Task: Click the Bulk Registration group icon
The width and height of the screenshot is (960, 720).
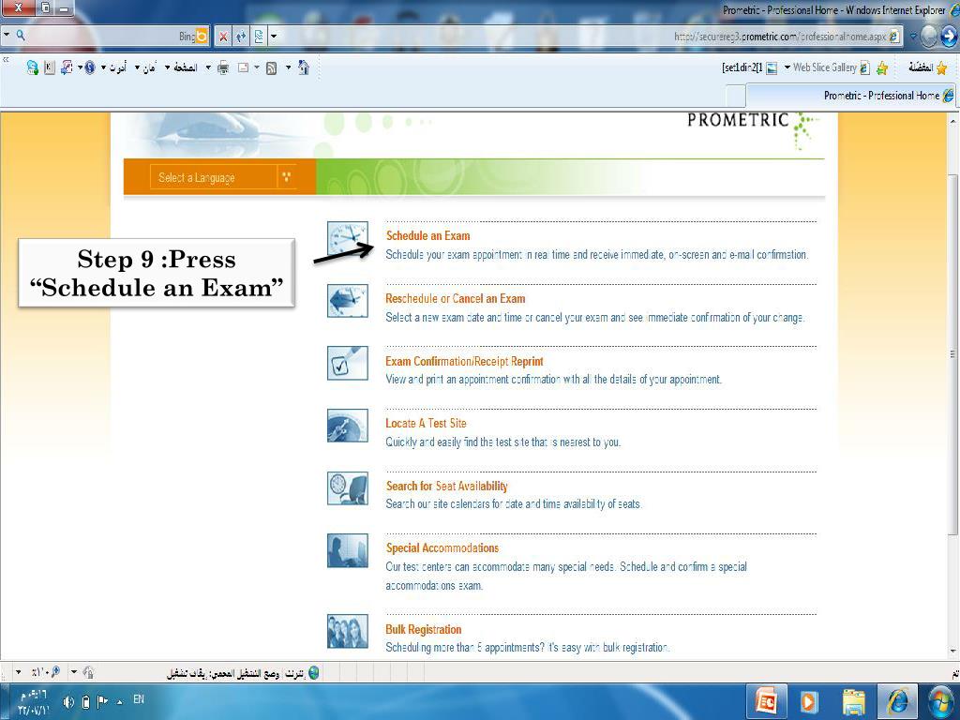Action: click(x=347, y=632)
